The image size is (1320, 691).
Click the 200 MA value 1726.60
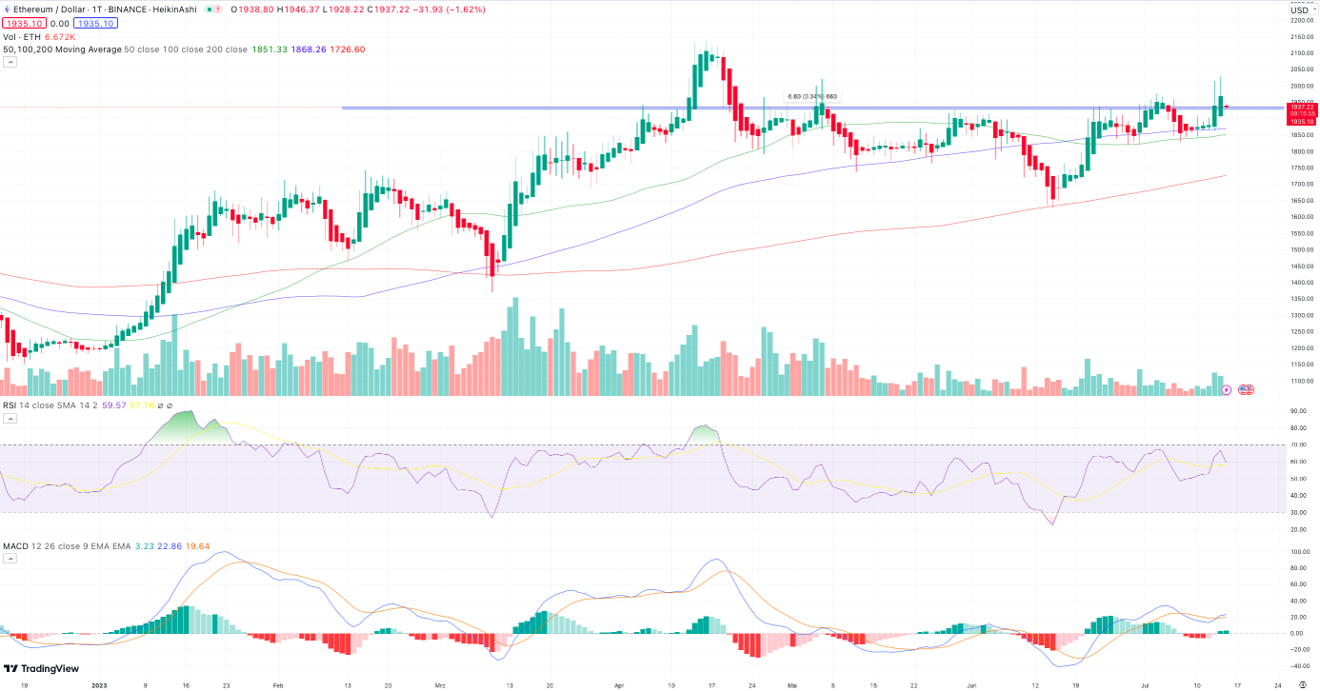point(348,49)
